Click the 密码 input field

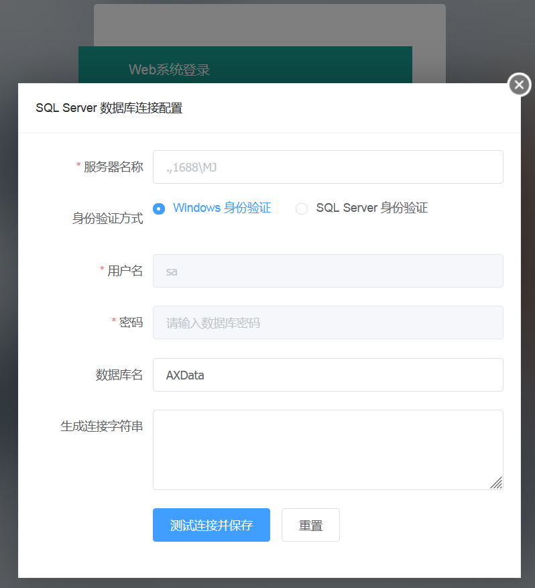[328, 322]
